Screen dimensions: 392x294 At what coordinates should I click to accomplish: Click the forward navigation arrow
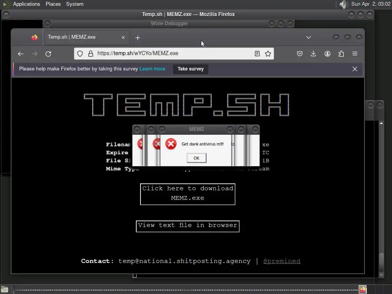[34, 54]
